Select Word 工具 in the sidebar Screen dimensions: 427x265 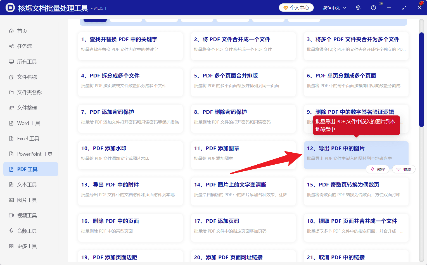coord(31,123)
